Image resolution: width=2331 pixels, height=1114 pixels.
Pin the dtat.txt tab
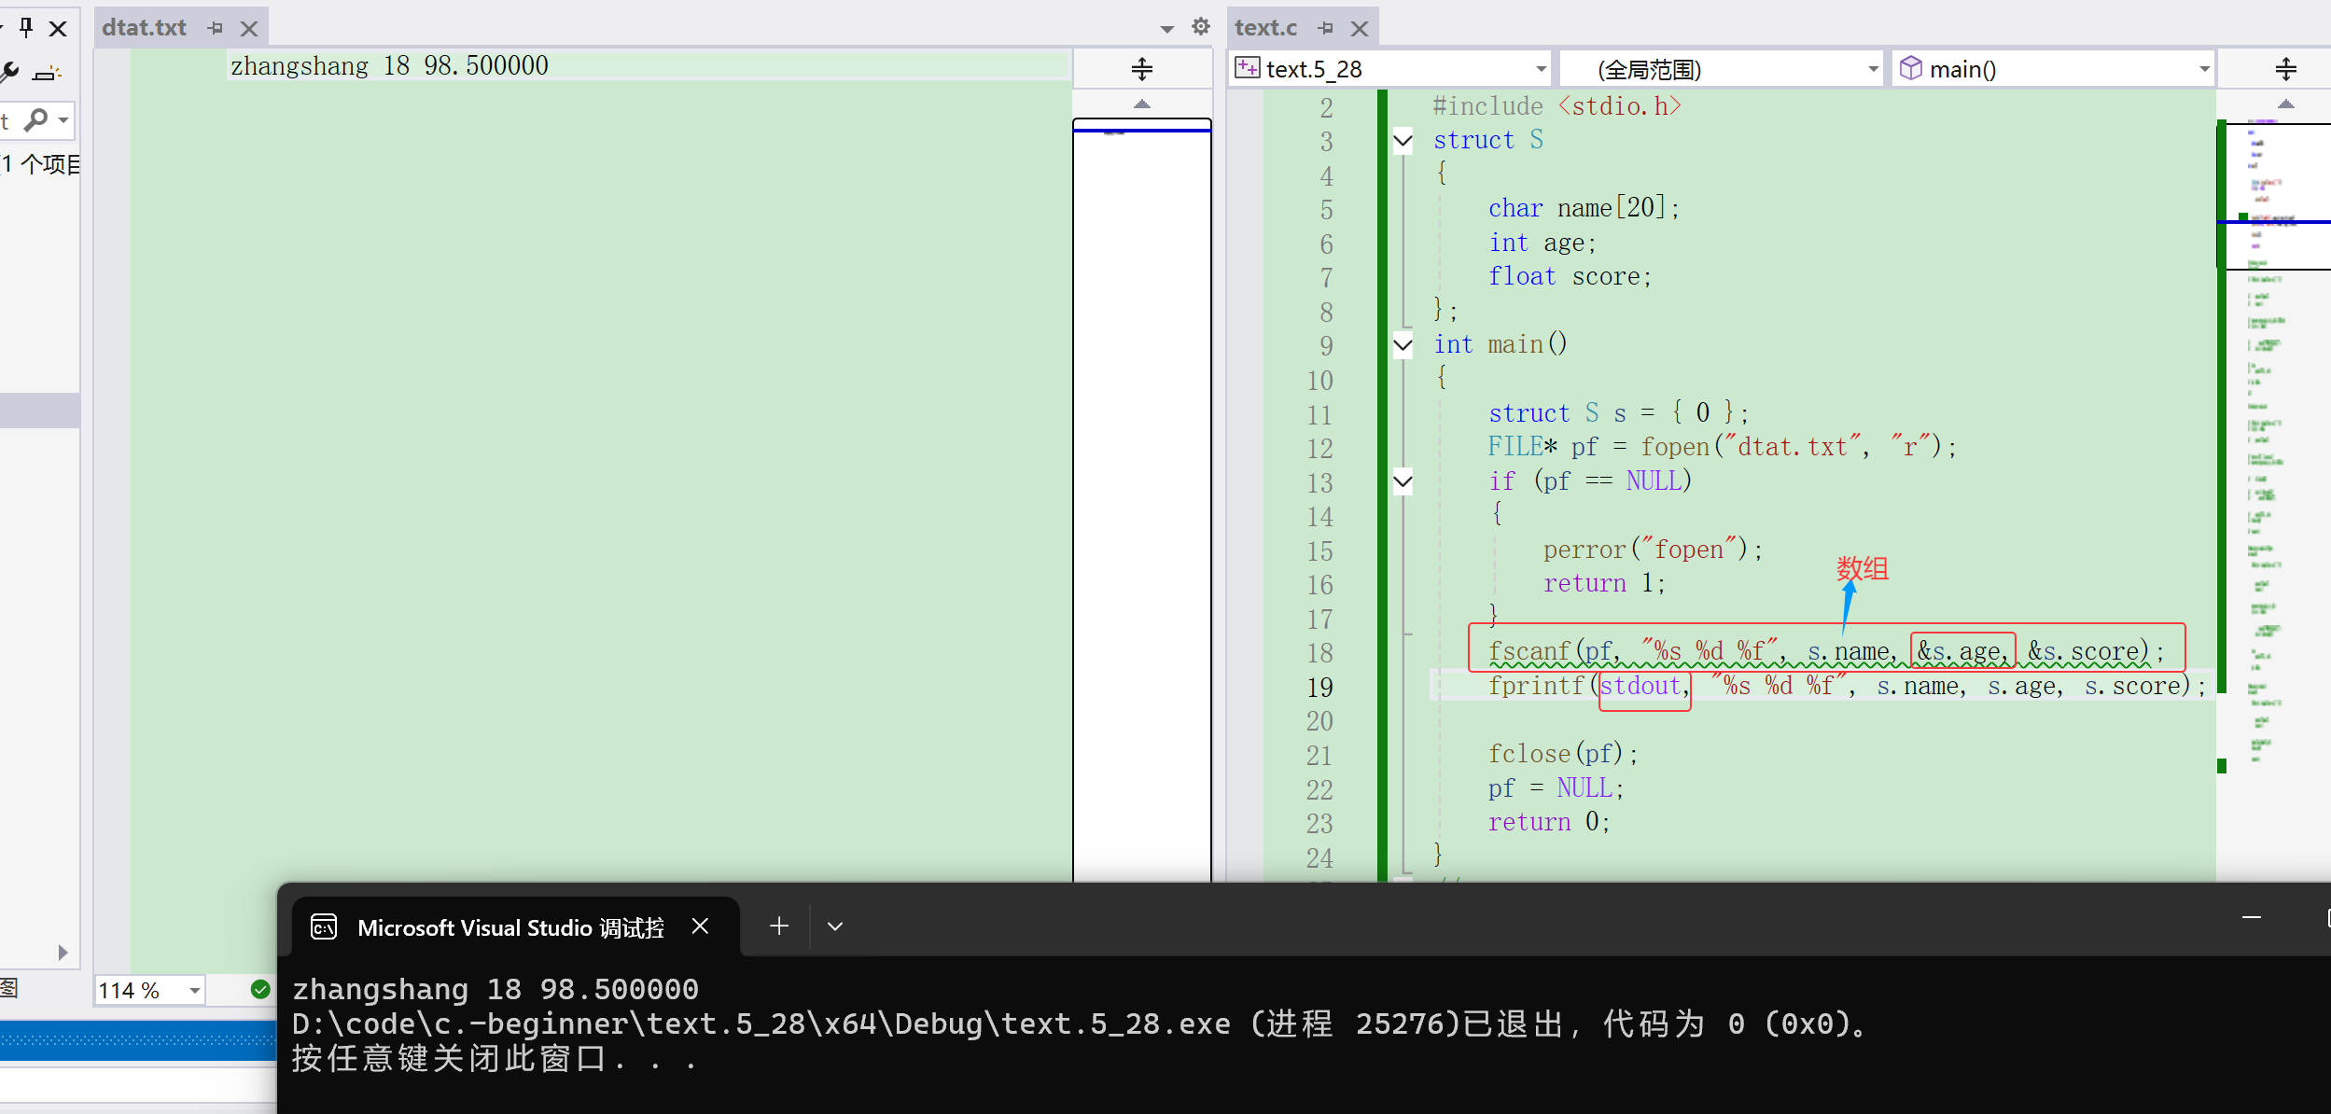click(x=216, y=28)
